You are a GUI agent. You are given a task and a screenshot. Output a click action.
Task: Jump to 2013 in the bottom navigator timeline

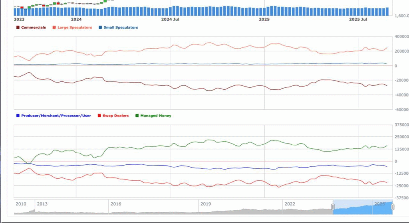[x=42, y=204]
